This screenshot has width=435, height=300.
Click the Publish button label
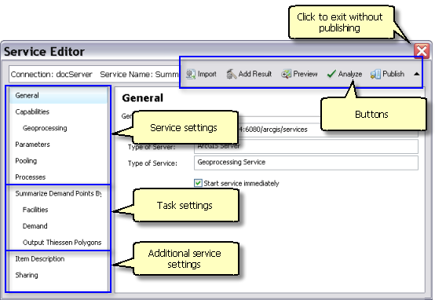pyautogui.click(x=393, y=74)
